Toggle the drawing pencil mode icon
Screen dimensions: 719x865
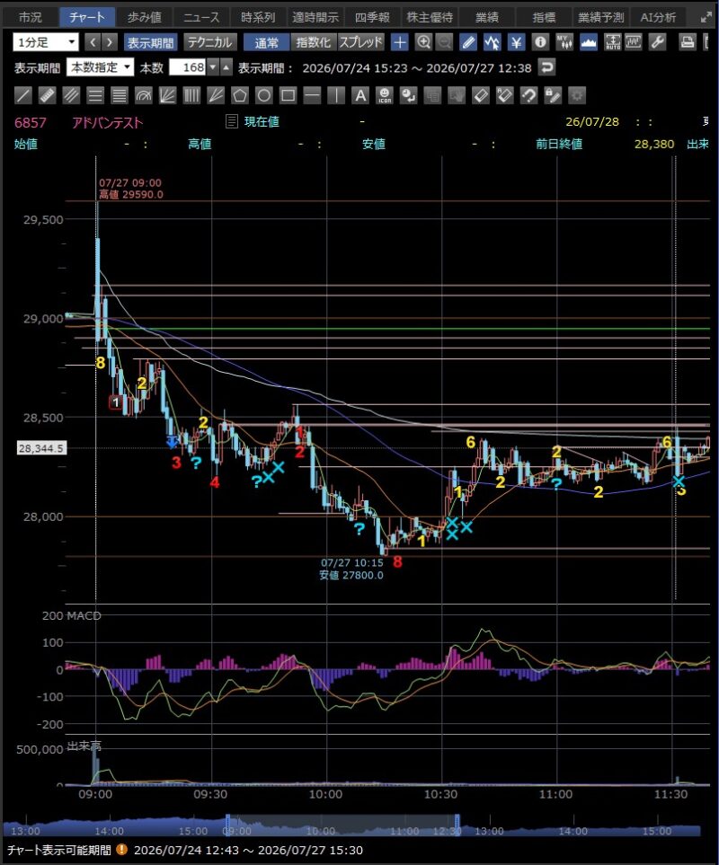coord(468,42)
